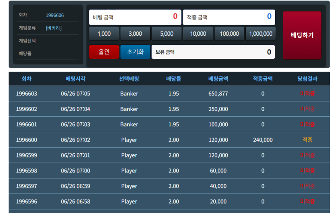Click the 게임선택 label
The height and width of the screenshot is (213, 333).
click(27, 41)
